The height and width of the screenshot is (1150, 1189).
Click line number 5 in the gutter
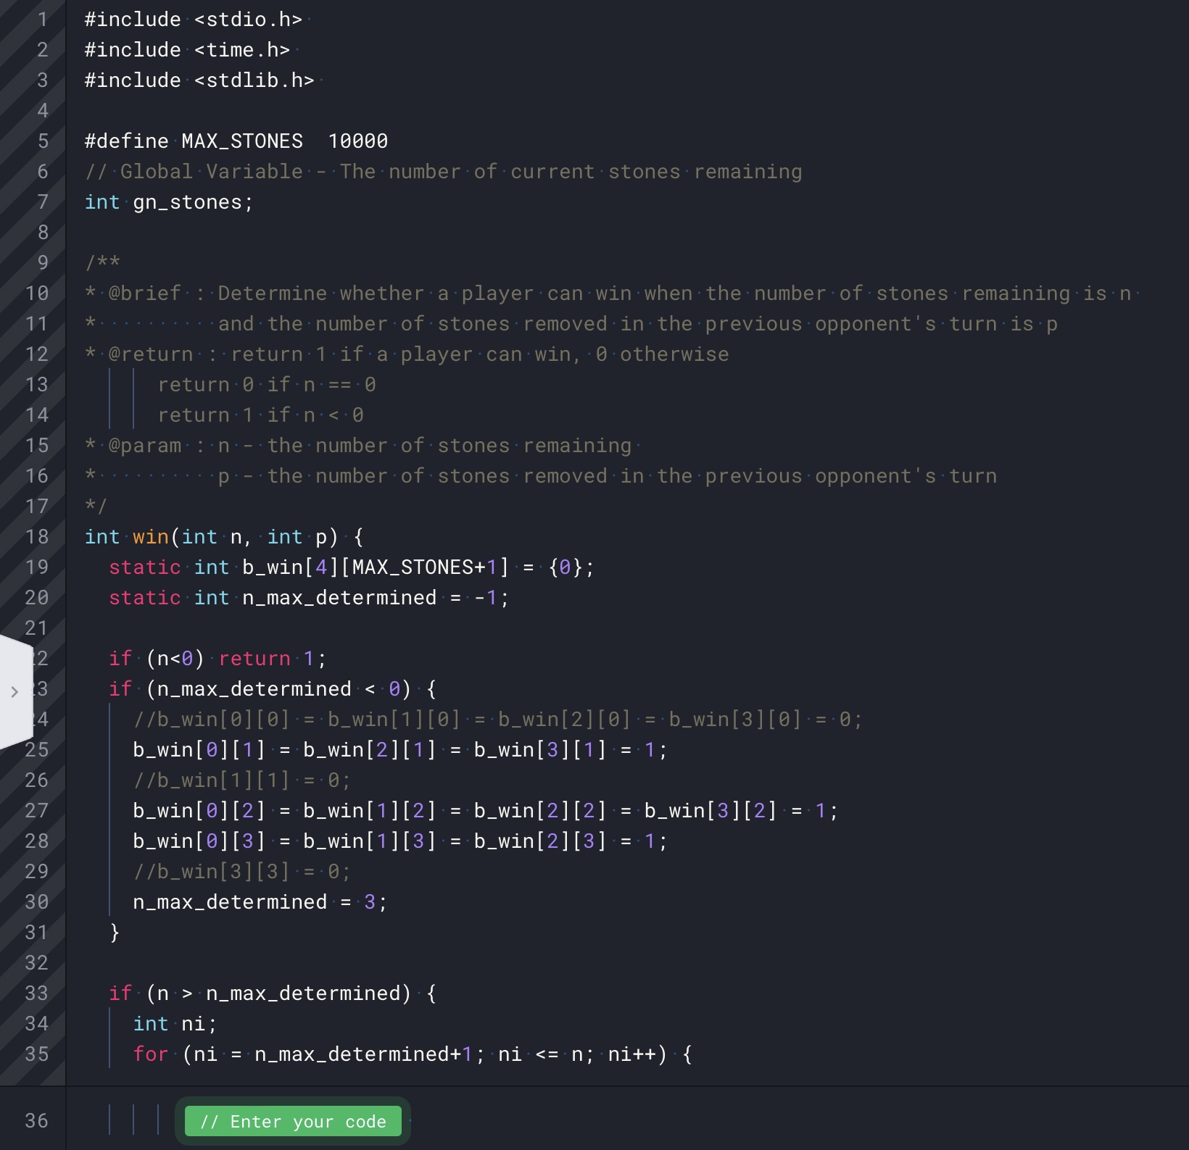tap(41, 141)
